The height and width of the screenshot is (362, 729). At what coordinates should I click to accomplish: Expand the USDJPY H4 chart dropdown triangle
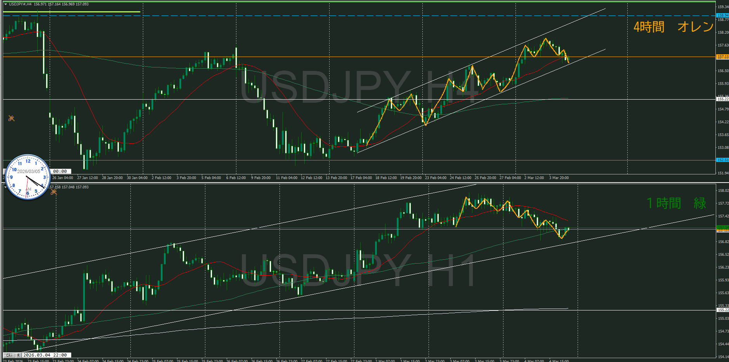[5, 4]
